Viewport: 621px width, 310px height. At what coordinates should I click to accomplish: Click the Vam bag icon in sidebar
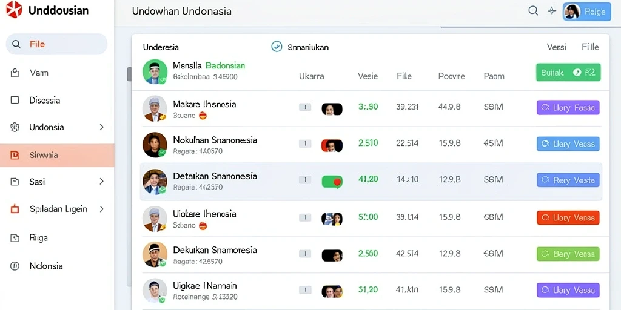[x=15, y=73]
